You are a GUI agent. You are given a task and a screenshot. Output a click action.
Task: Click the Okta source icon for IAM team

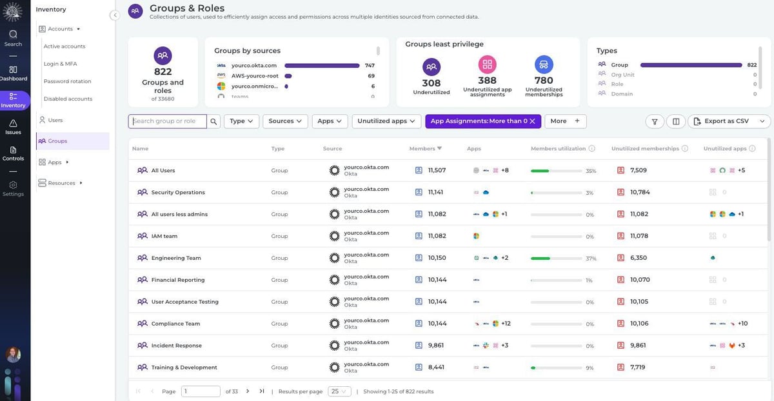tap(334, 236)
